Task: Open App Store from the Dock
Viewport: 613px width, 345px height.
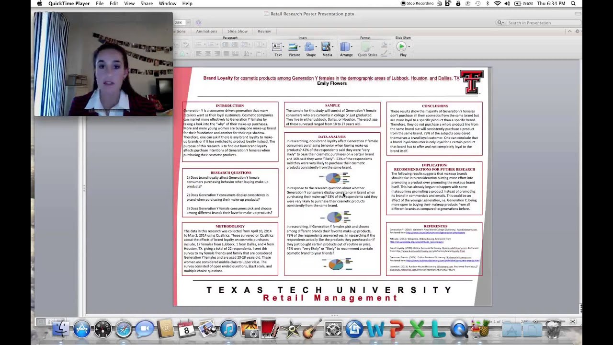Action: [82, 329]
